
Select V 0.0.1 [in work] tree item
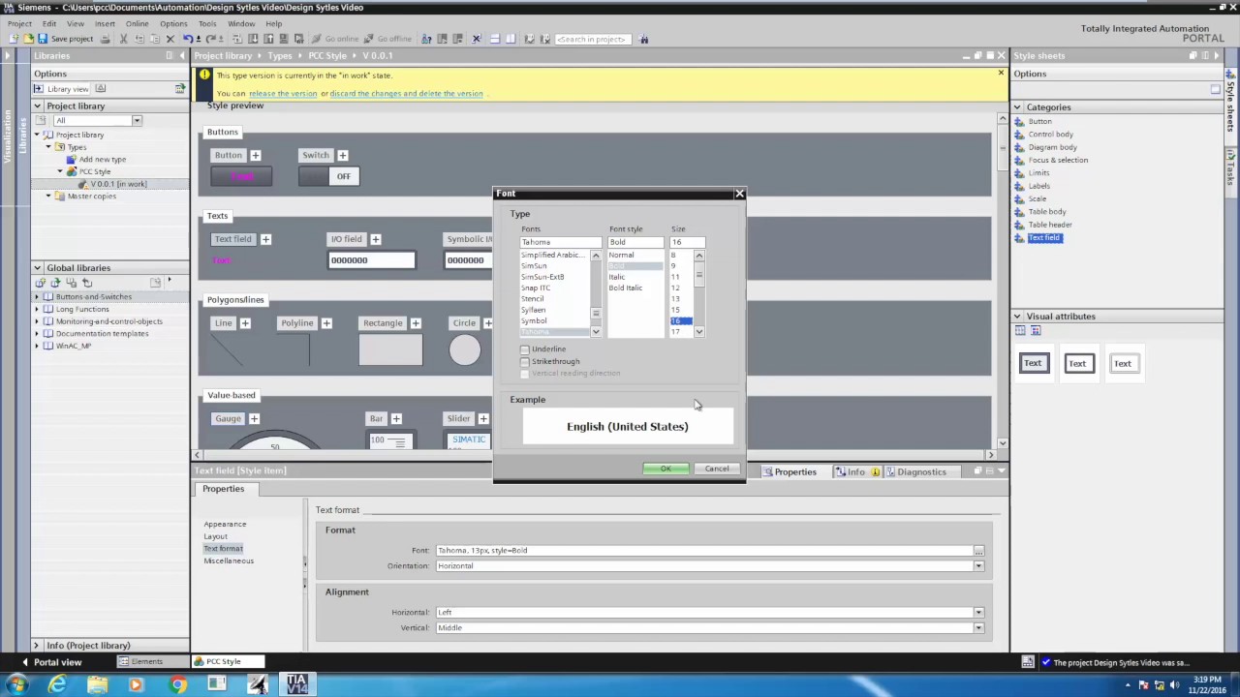[118, 184]
